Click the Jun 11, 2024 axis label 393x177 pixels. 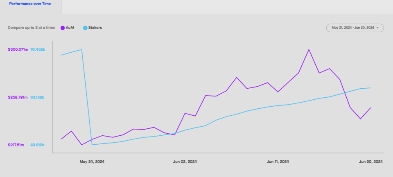[278, 162]
